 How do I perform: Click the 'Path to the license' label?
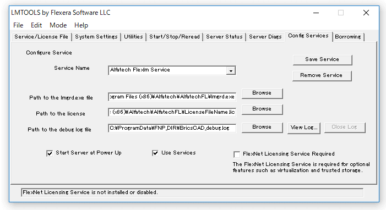point(61,114)
